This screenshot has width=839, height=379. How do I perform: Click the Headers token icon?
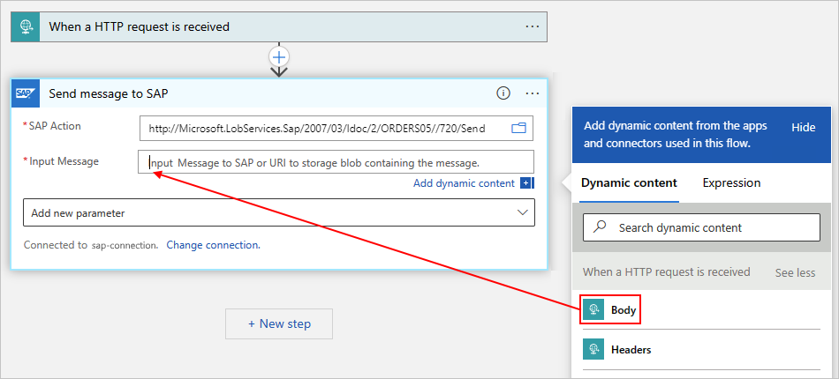pyautogui.click(x=593, y=350)
